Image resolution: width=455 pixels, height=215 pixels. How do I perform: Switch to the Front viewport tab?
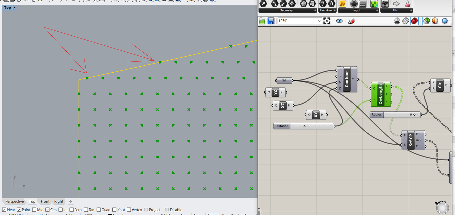click(45, 202)
